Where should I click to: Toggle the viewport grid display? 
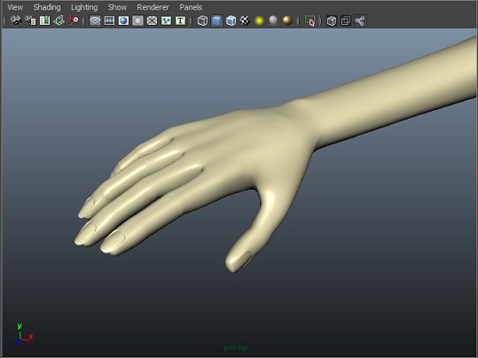pyautogui.click(x=95, y=20)
